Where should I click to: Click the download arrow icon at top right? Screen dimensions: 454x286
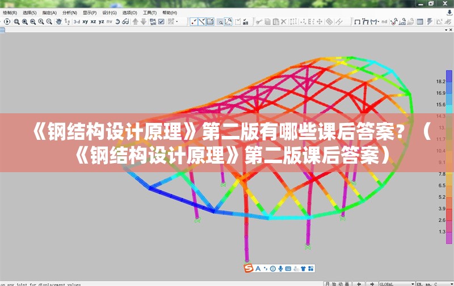click(449, 12)
